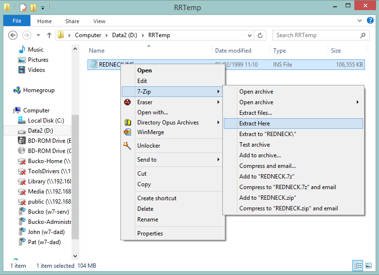Image resolution: width=379 pixels, height=275 pixels.
Task: Click the Unlocker wand icon
Action: [127, 146]
